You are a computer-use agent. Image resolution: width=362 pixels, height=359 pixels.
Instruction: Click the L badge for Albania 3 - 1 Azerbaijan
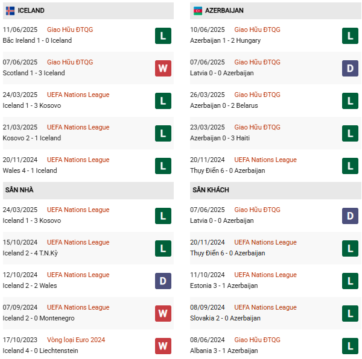(x=350, y=346)
